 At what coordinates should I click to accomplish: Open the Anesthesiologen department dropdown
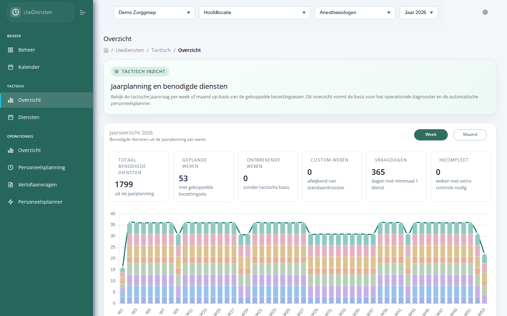pos(355,13)
